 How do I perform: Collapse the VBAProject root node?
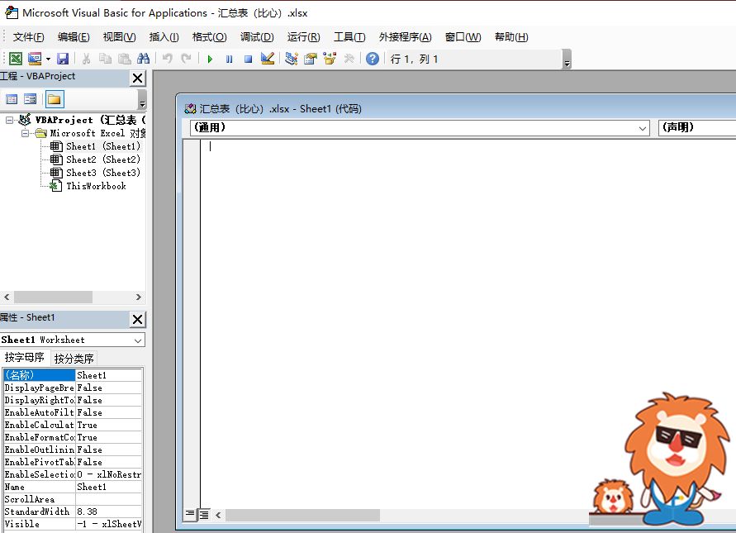9,120
